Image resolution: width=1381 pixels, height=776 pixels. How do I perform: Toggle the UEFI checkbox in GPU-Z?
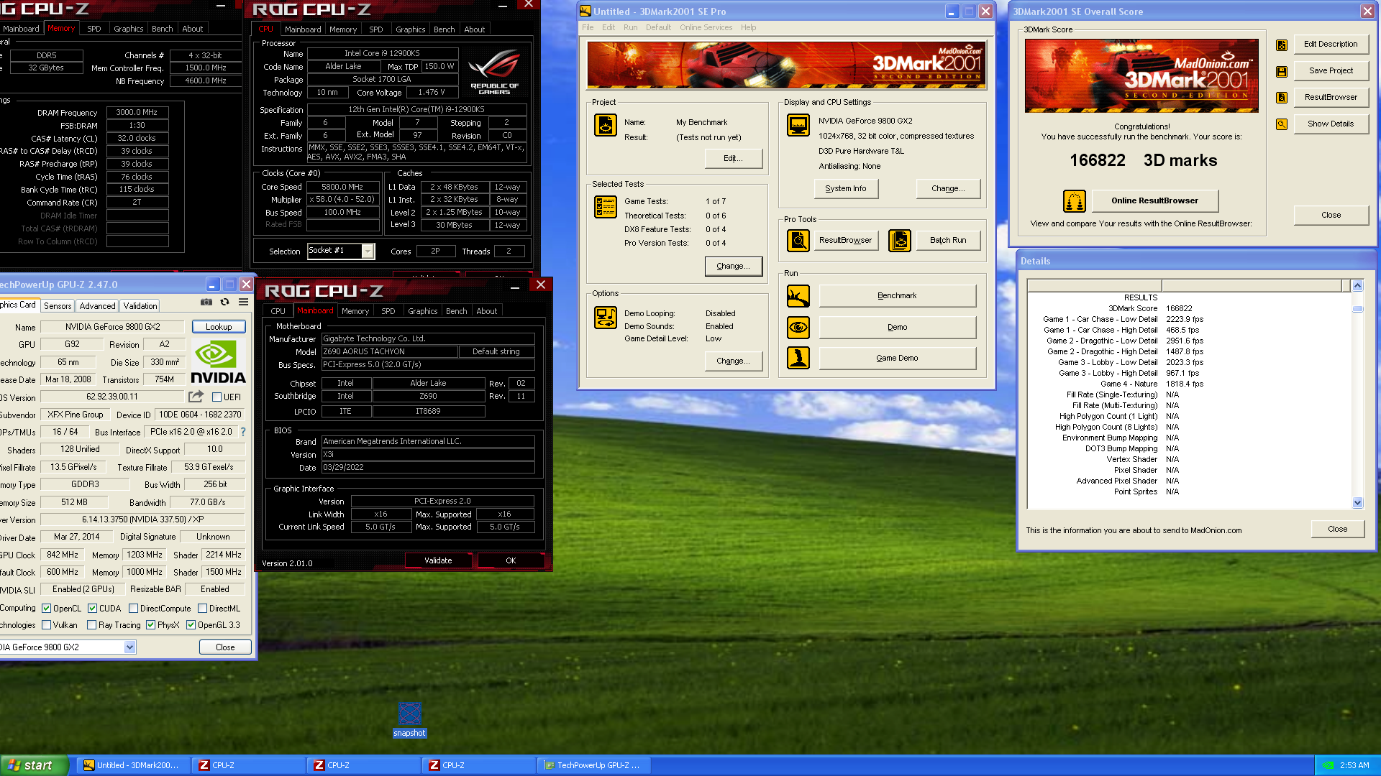(217, 397)
